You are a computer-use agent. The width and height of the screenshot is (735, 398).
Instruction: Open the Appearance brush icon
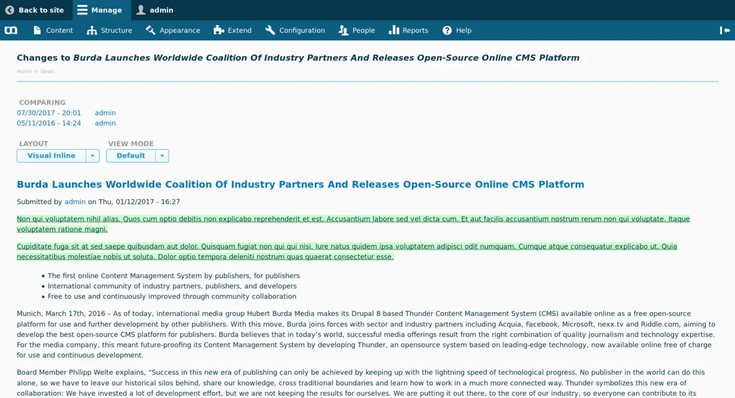click(151, 30)
